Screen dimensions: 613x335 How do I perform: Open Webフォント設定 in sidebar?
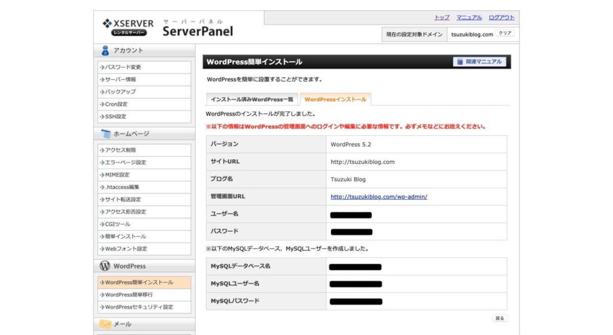click(144, 249)
